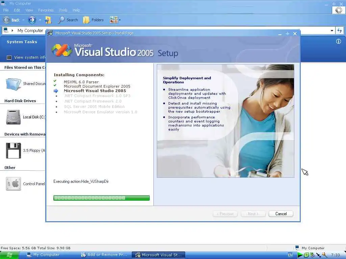Click SQL Server 2005 Mobile Edition entry
The height and width of the screenshot is (259, 346).
(x=94, y=107)
